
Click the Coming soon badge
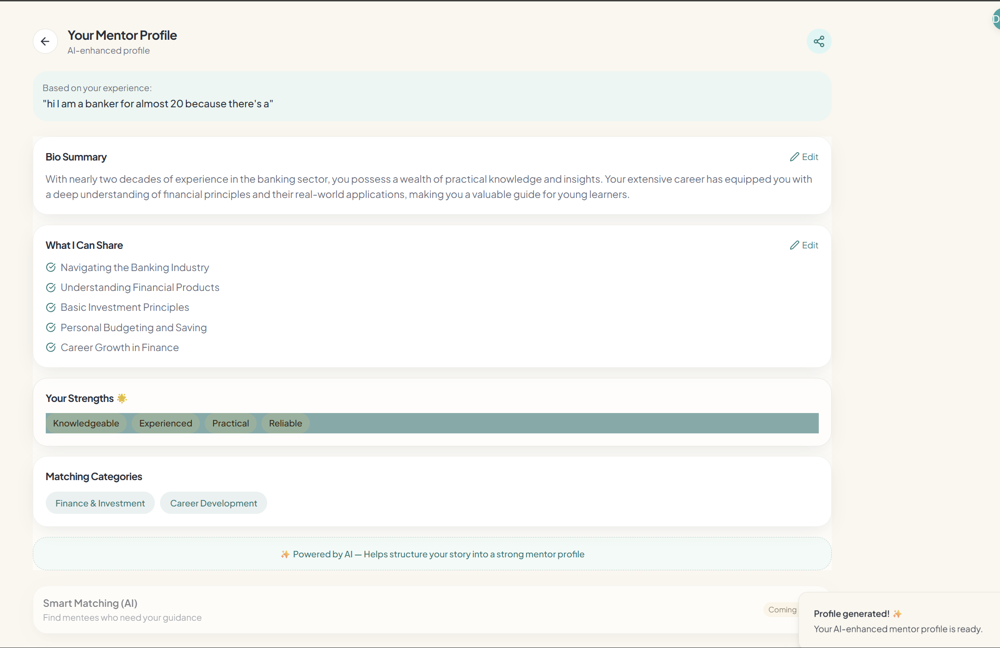point(782,610)
